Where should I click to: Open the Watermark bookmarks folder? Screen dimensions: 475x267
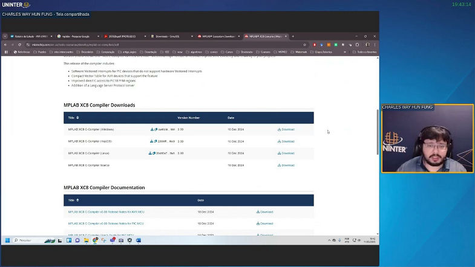(x=299, y=52)
